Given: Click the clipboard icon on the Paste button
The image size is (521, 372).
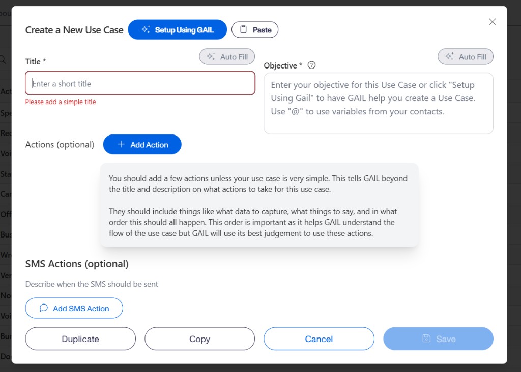Looking at the screenshot, I should pyautogui.click(x=243, y=29).
